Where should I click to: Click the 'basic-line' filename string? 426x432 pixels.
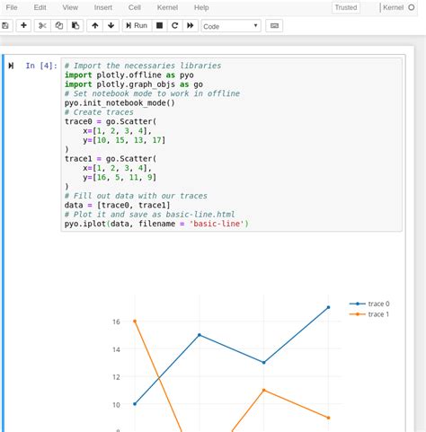click(217, 224)
